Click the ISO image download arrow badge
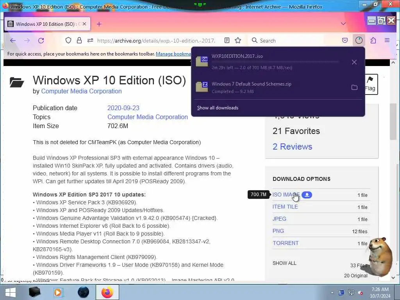400x300 pixels. (x=307, y=195)
